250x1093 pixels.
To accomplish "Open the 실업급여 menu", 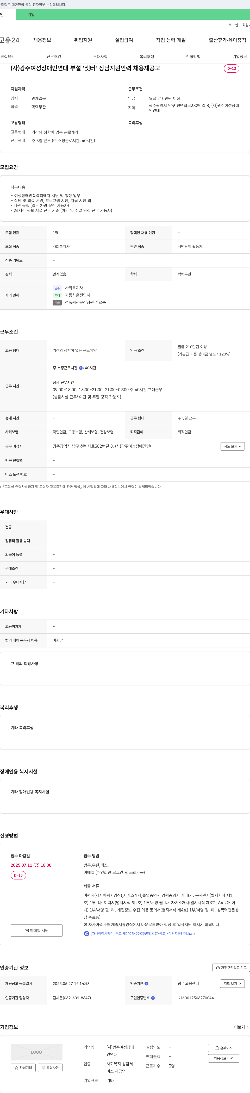I will [x=124, y=40].
